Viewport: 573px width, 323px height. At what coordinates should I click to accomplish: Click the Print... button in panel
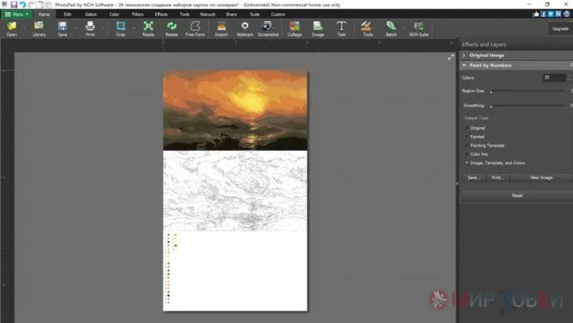(x=498, y=177)
